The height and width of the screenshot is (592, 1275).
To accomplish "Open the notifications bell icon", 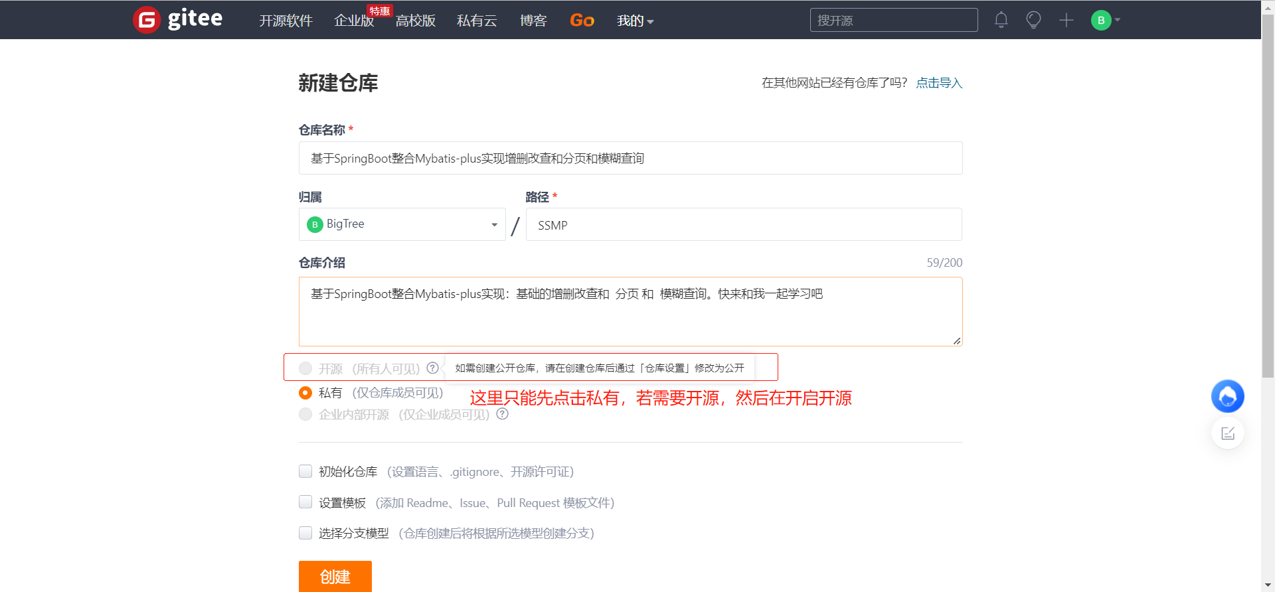I will [1001, 20].
